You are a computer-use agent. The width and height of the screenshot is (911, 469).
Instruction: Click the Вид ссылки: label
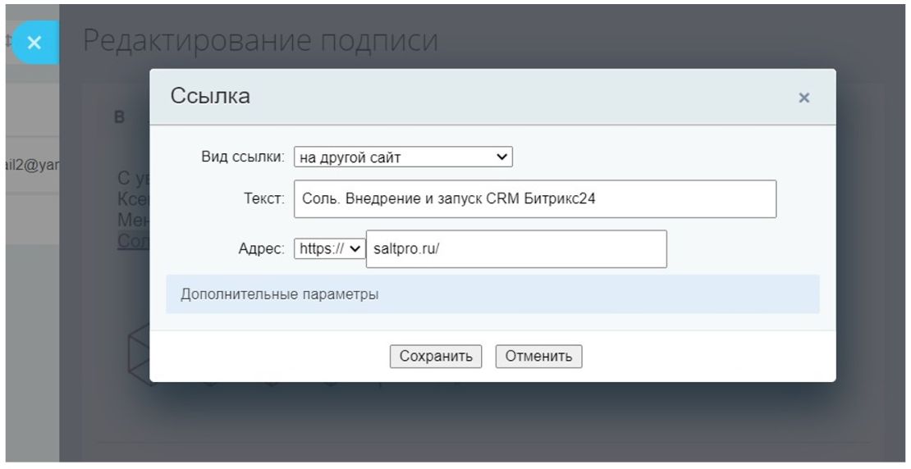[x=243, y=157]
